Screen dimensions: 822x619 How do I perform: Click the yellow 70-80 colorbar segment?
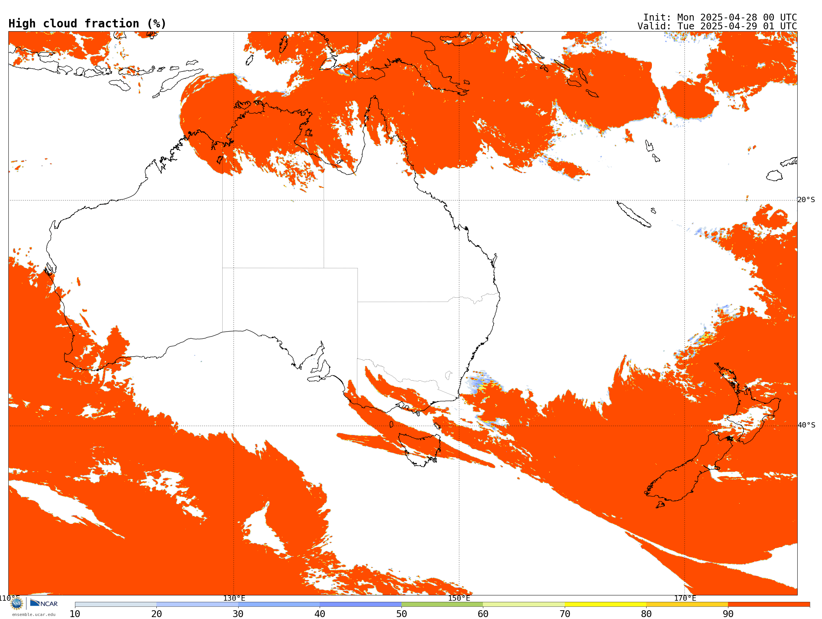pos(605,605)
